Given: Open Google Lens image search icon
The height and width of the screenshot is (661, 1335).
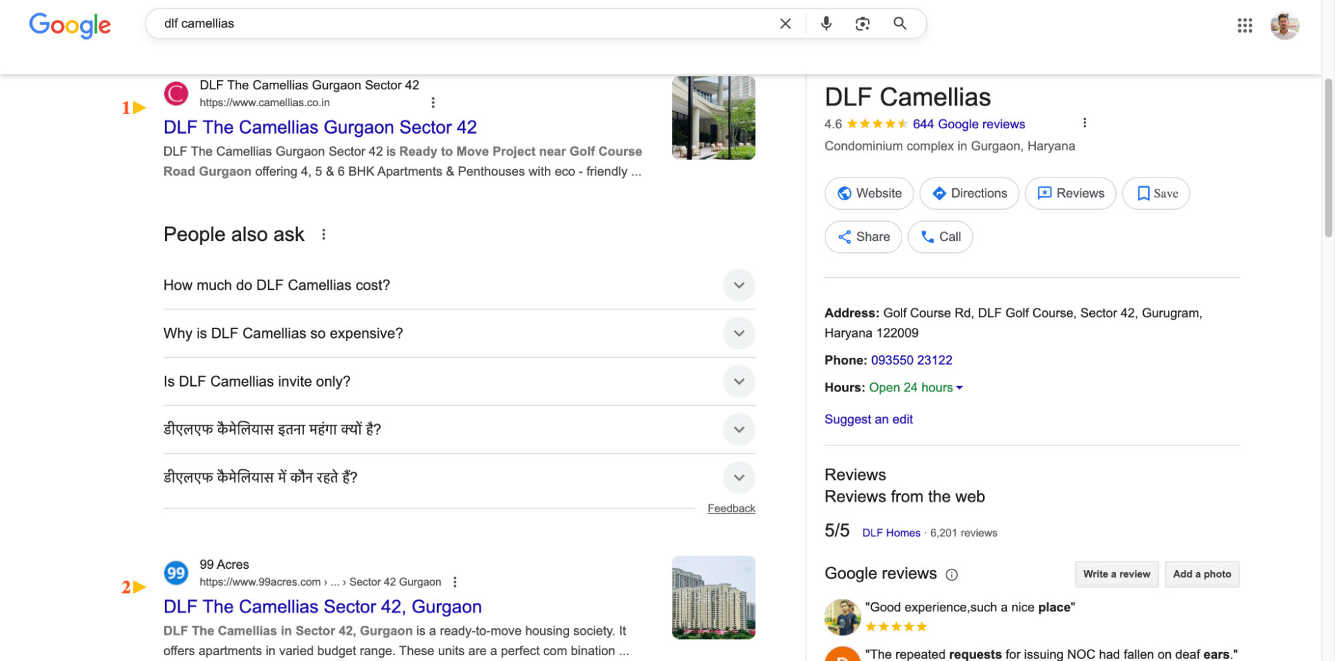Looking at the screenshot, I should pyautogui.click(x=862, y=24).
